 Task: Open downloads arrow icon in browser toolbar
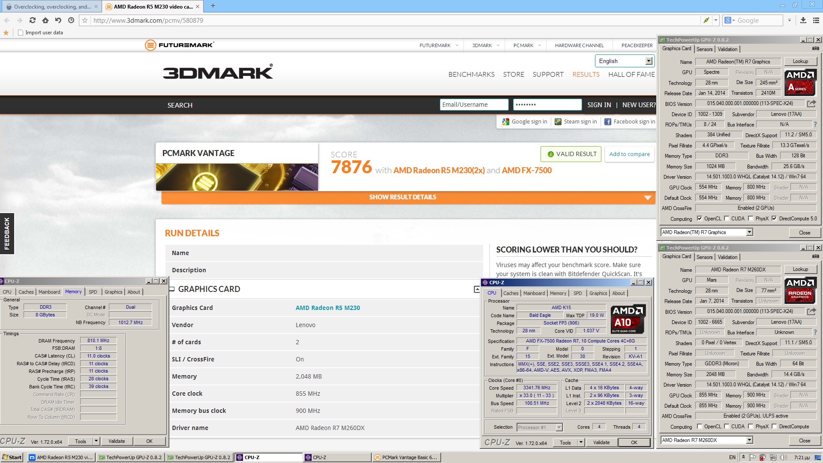[x=803, y=20]
